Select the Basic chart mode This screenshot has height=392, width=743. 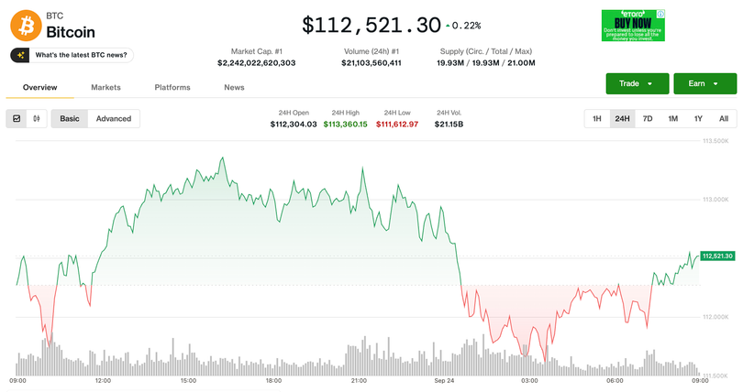click(x=70, y=118)
